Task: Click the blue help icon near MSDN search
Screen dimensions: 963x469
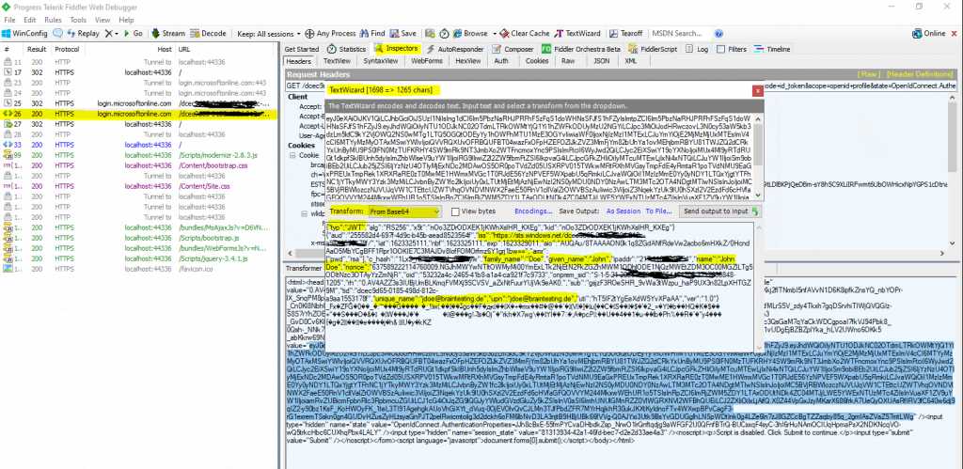Action: 718,33
